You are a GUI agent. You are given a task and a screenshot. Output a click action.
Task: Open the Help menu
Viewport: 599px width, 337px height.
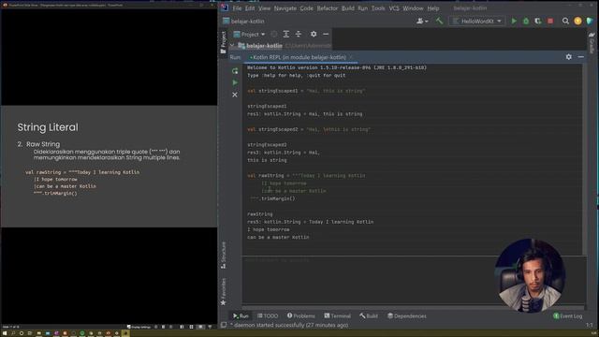coord(432,8)
